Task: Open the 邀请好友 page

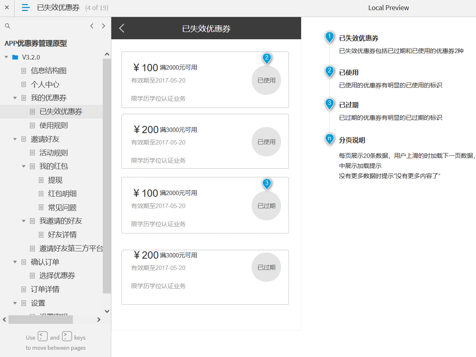Action: coord(45,139)
